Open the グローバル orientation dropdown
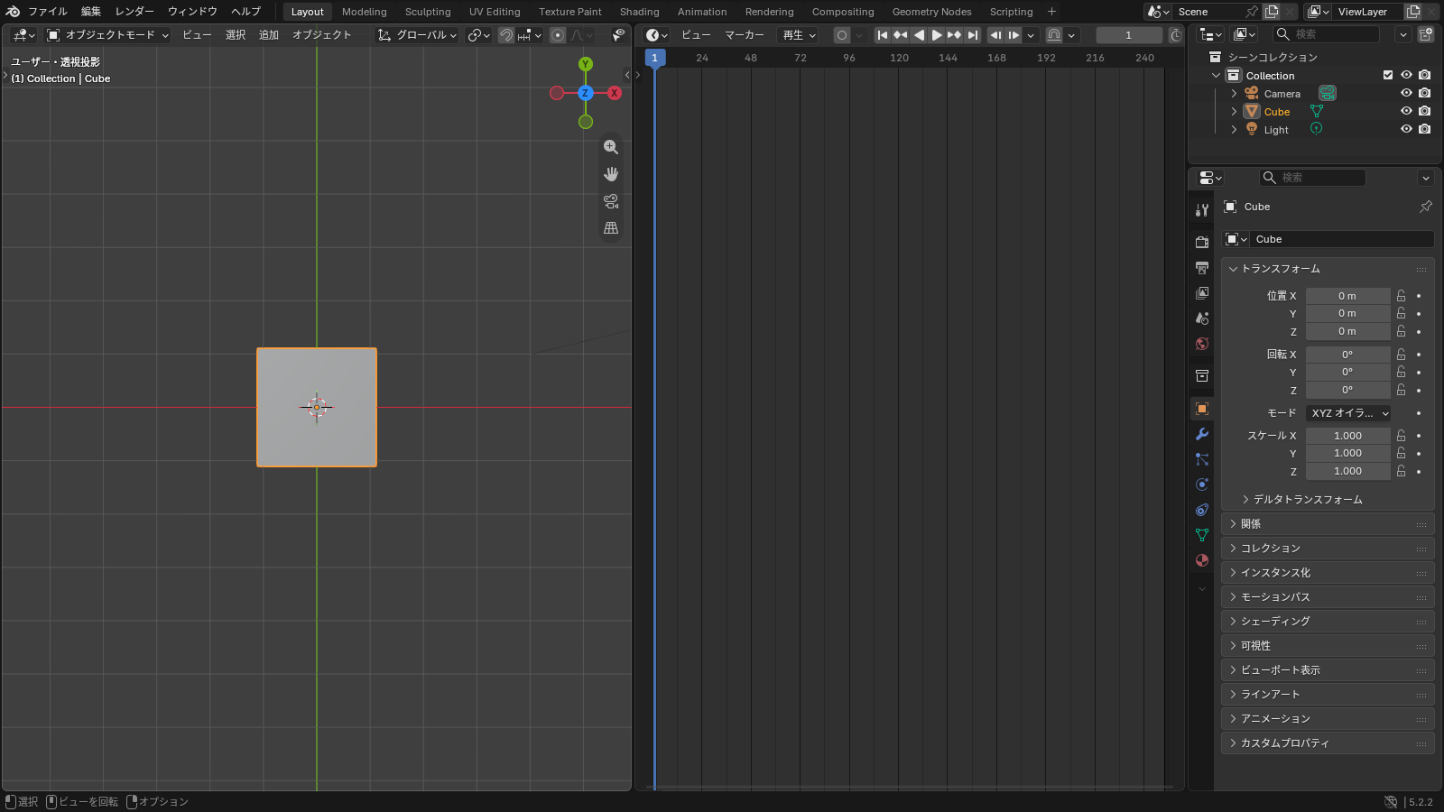The image size is (1444, 812). pos(417,35)
